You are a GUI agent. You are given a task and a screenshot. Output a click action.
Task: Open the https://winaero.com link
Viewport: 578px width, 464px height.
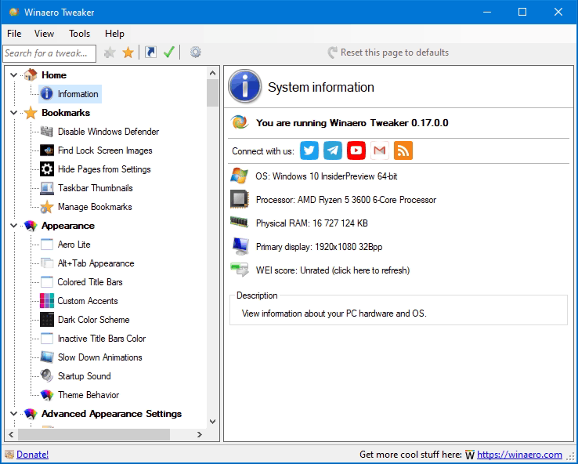coord(519,455)
